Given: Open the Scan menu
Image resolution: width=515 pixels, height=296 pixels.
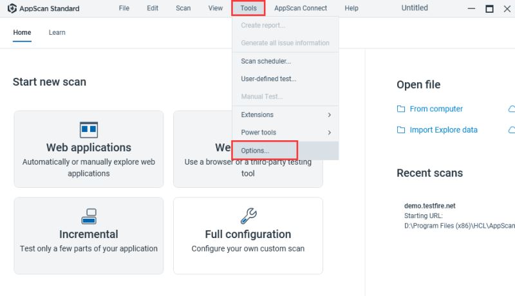Looking at the screenshot, I should pyautogui.click(x=183, y=8).
